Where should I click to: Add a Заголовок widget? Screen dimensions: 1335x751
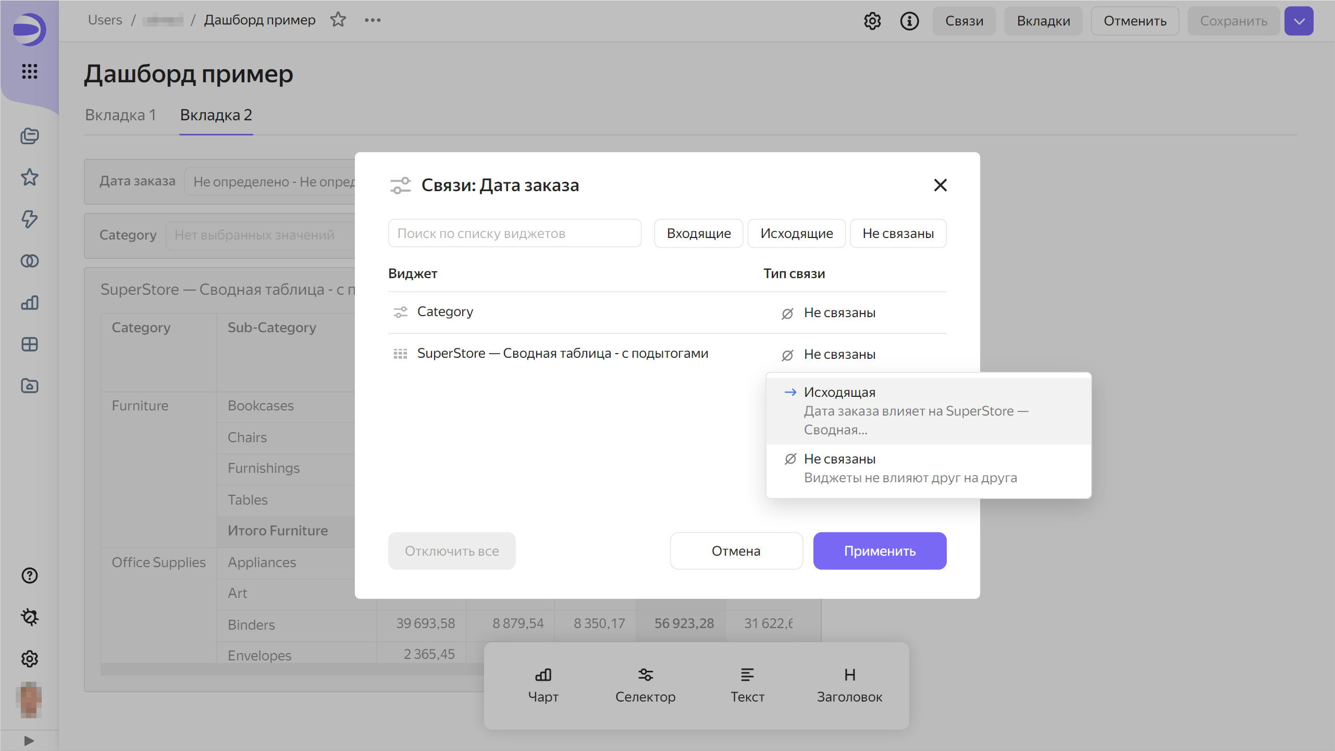tap(849, 685)
